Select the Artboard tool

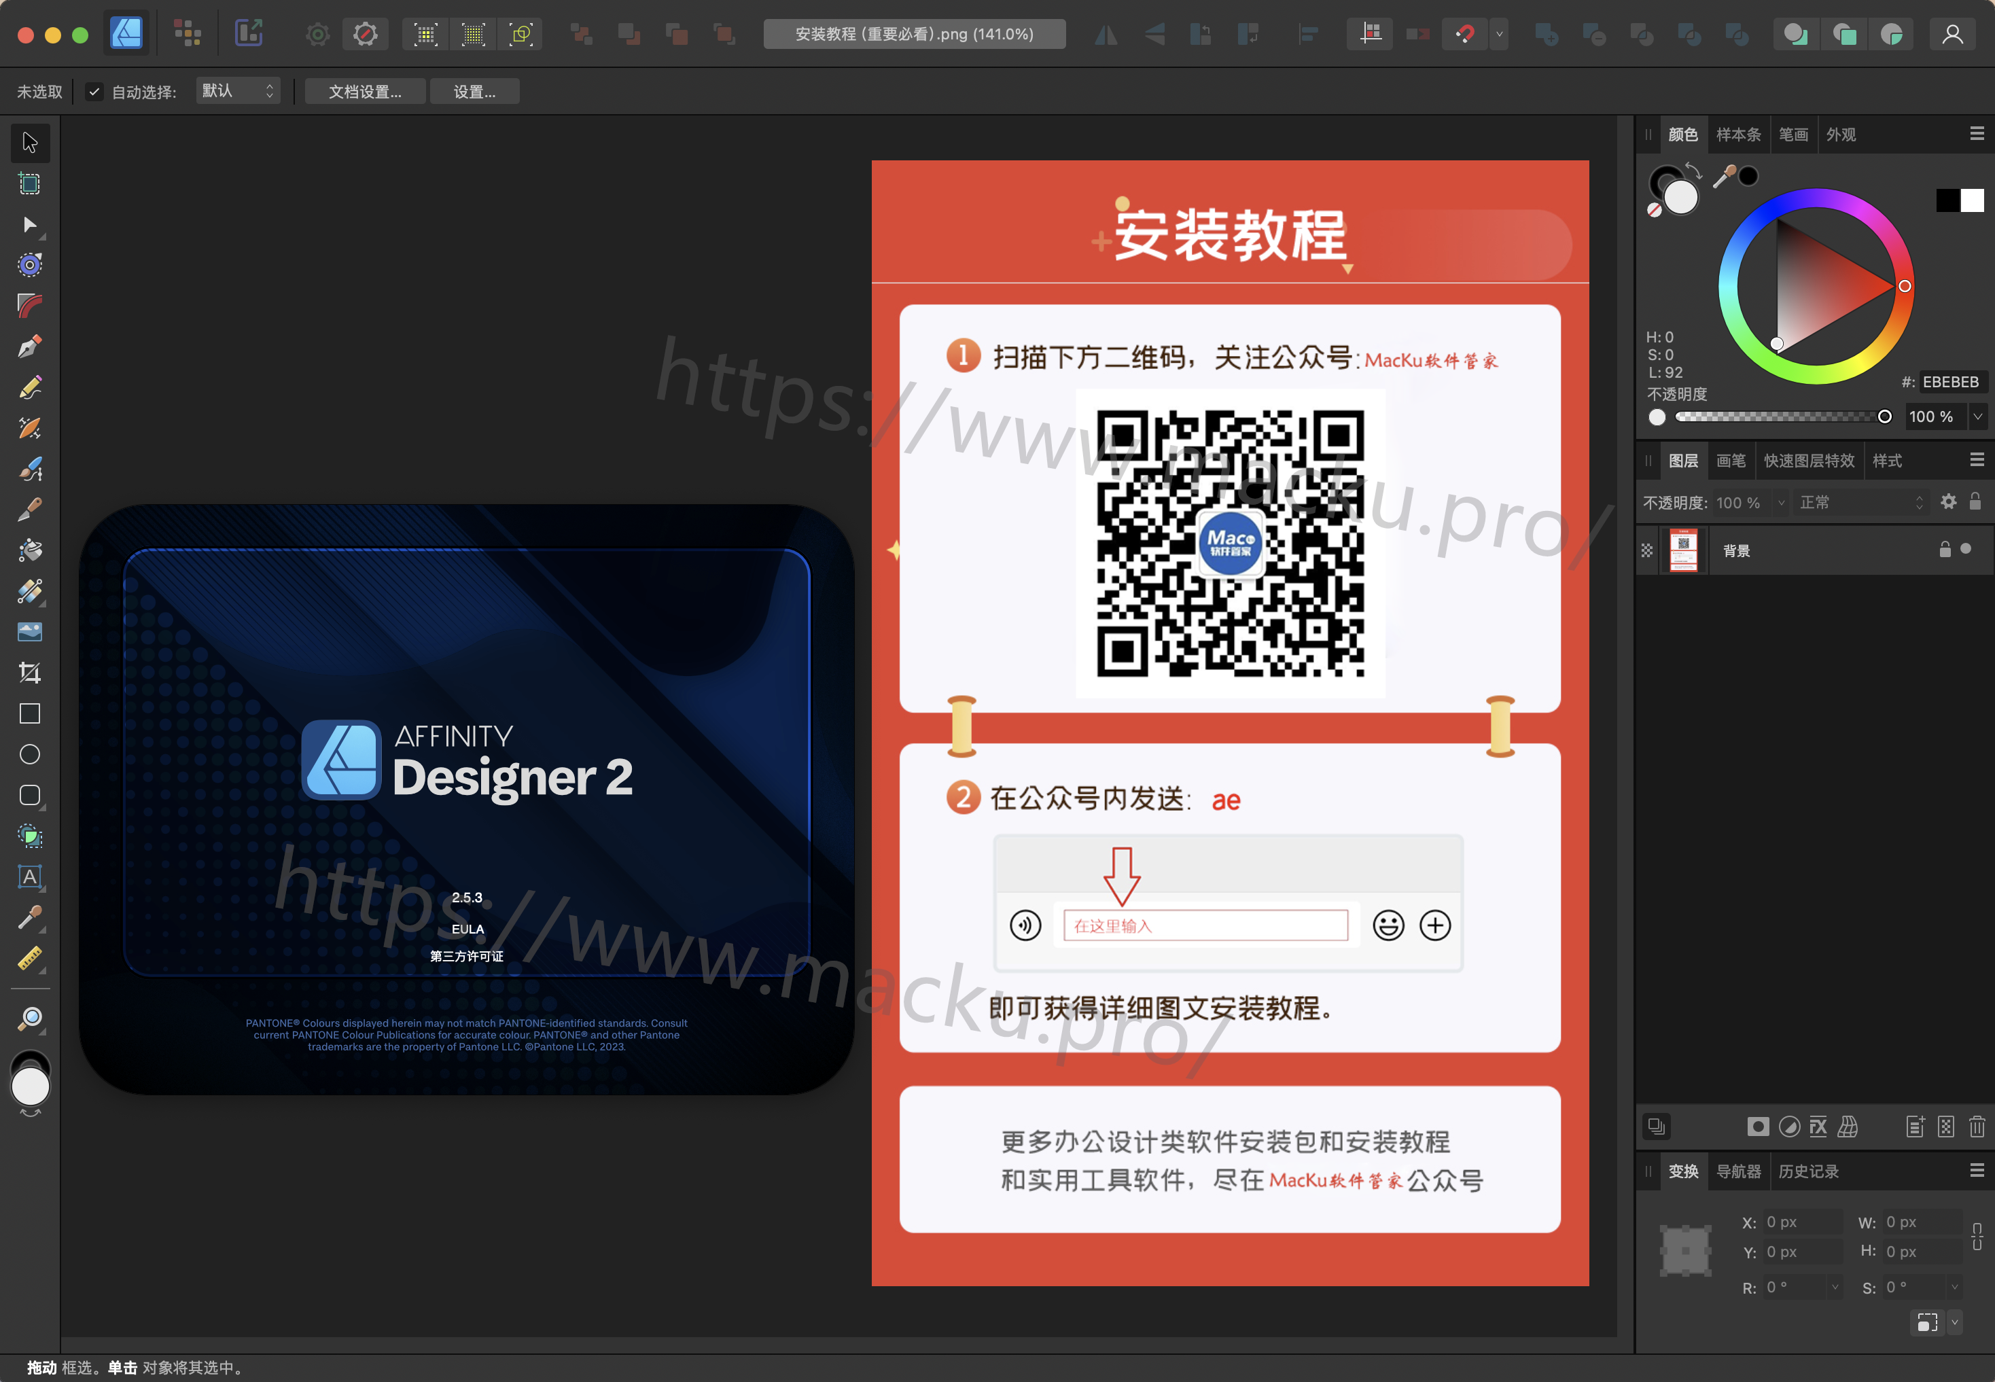(31, 183)
